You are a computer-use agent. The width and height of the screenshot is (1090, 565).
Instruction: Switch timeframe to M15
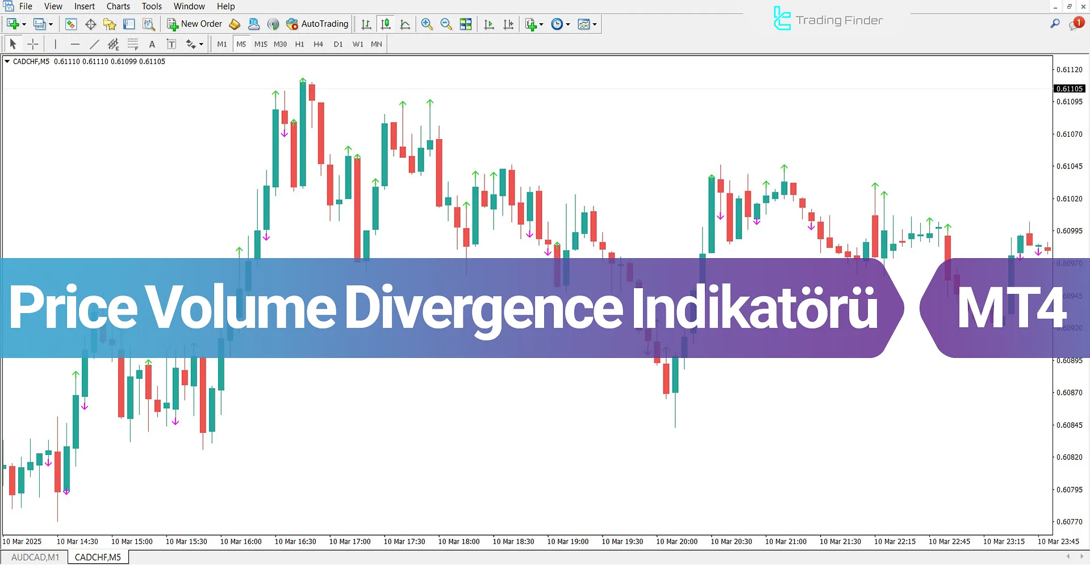point(260,44)
